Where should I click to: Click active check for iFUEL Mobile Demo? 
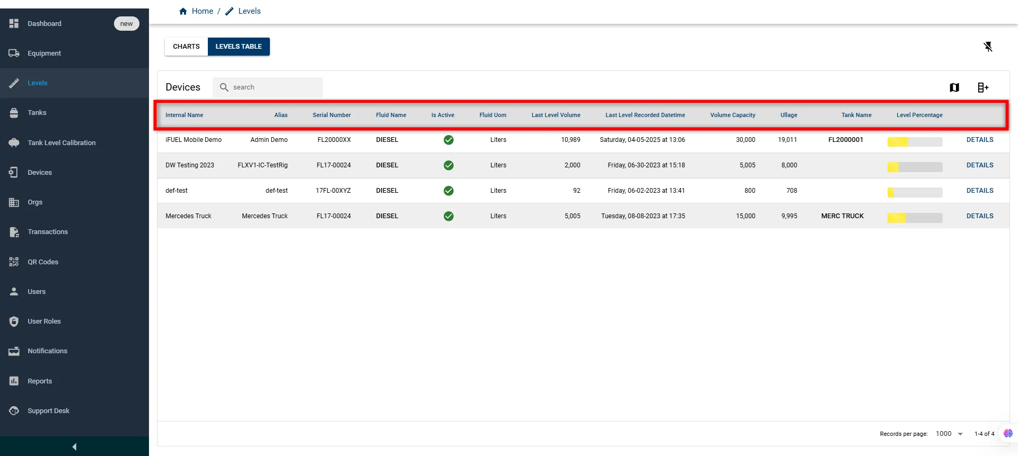(449, 140)
